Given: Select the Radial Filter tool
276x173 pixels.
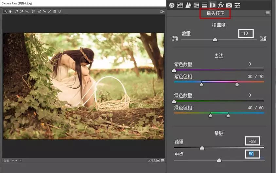Looking at the screenshot, I should (60, 11).
